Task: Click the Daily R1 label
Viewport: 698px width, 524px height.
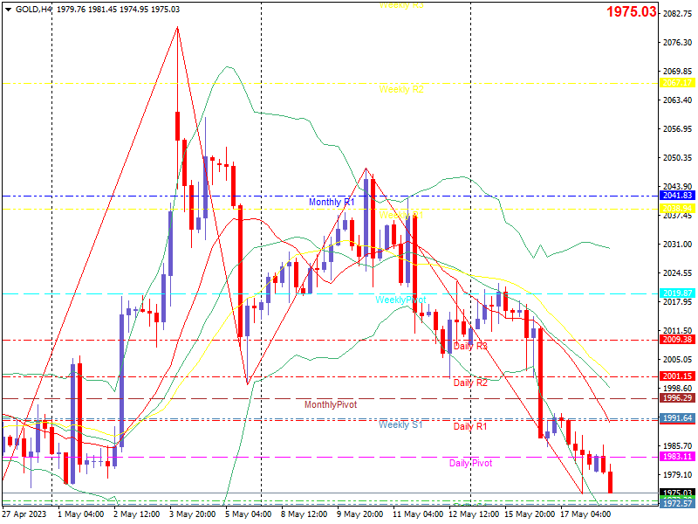Action: click(x=470, y=426)
